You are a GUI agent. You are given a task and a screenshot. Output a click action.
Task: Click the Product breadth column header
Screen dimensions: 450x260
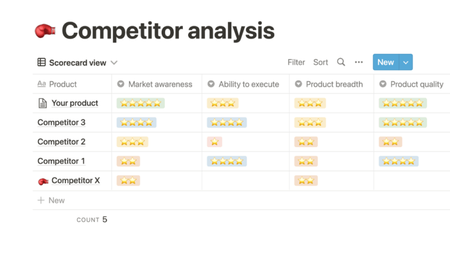tap(334, 84)
